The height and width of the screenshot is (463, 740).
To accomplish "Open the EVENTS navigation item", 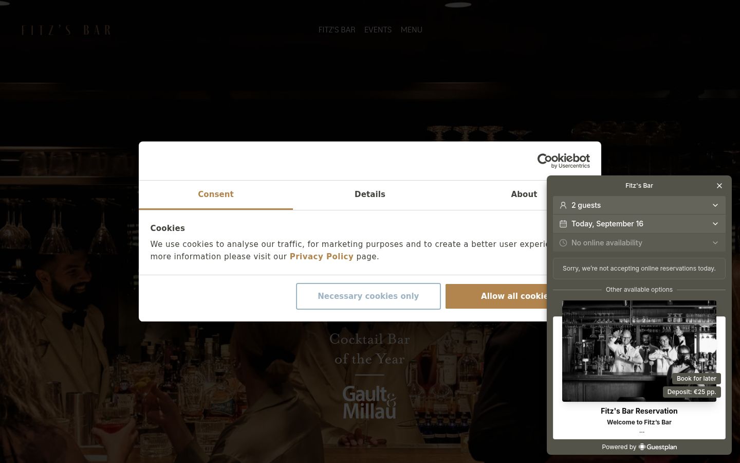I will click(x=378, y=30).
